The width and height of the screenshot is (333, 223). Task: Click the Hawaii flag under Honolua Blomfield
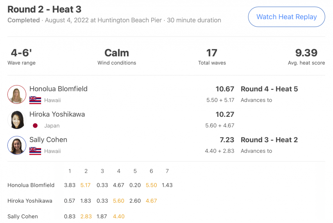click(x=35, y=100)
